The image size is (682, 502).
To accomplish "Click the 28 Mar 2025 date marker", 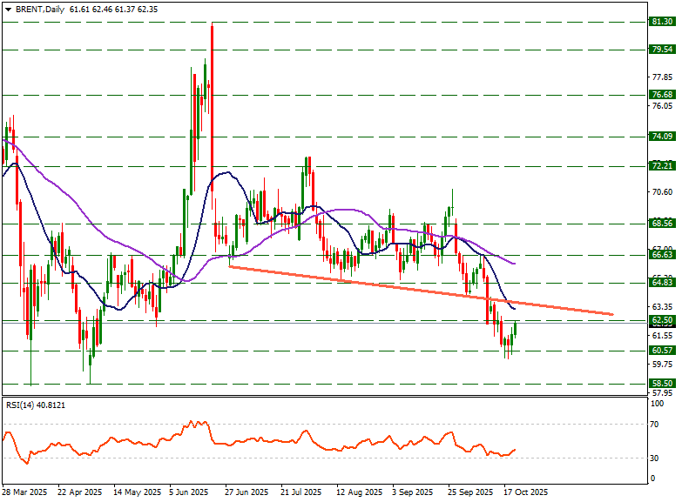I will [x=24, y=492].
